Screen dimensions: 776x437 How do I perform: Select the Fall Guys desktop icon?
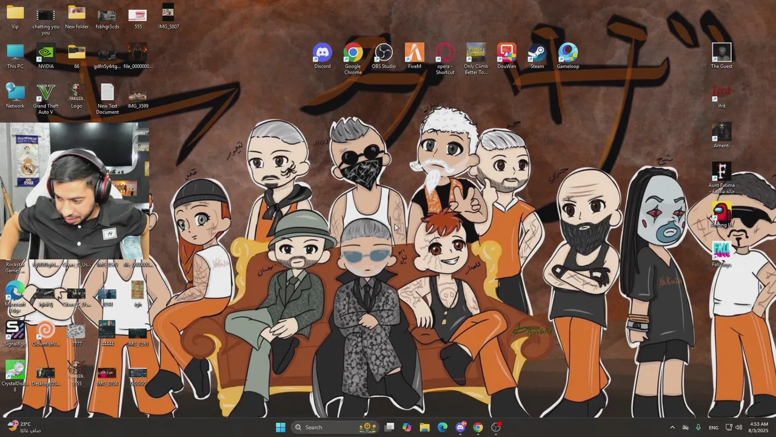(721, 254)
